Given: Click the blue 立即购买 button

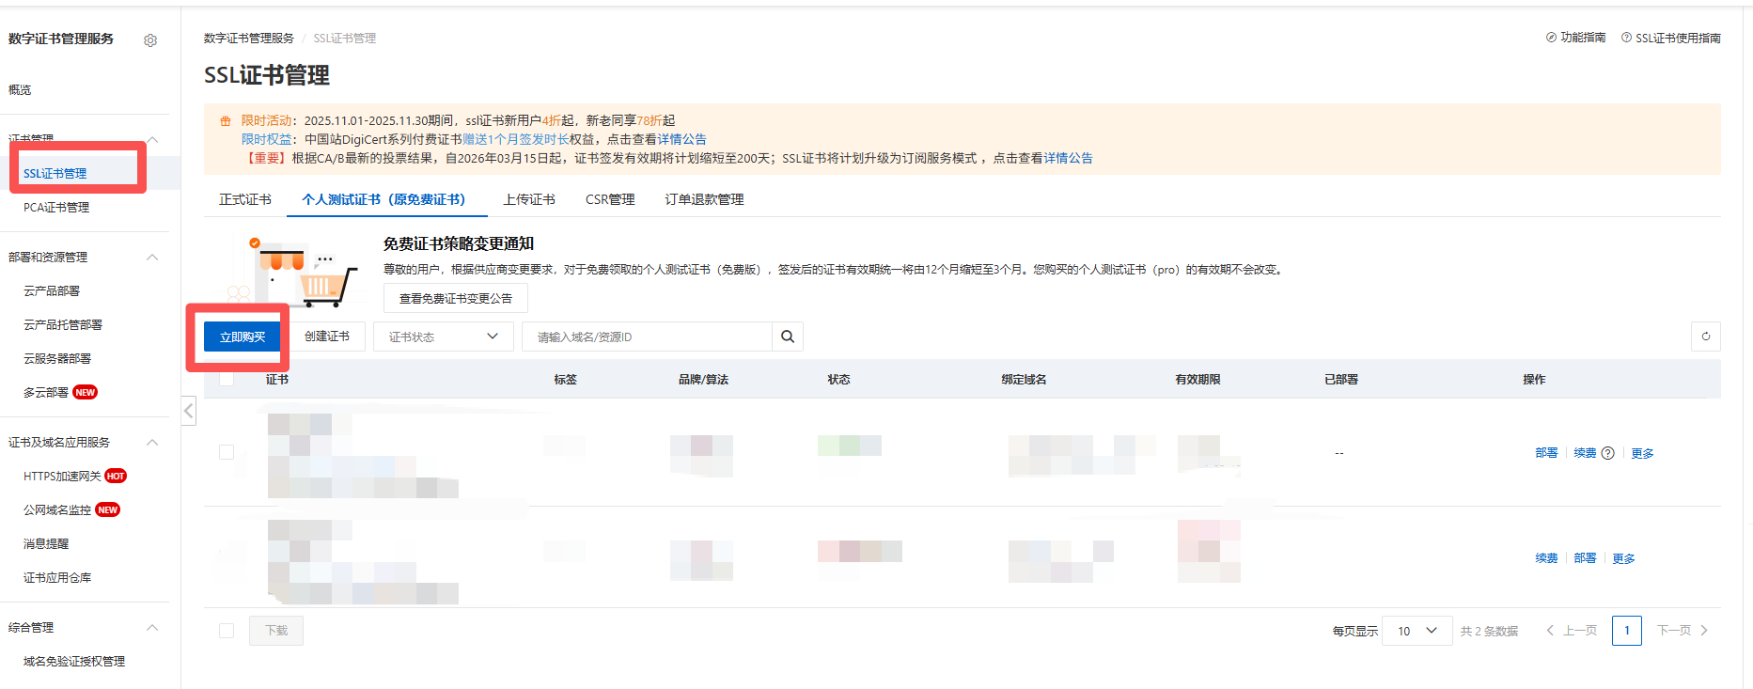Looking at the screenshot, I should [243, 337].
